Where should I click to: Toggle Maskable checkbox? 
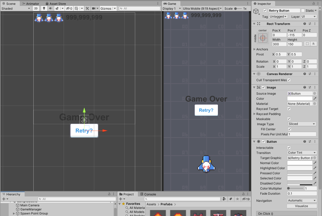tap(289, 119)
